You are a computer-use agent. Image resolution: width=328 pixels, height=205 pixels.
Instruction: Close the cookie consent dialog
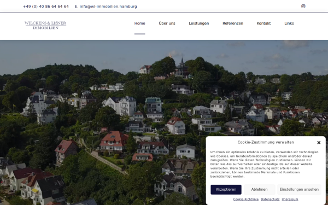pyautogui.click(x=319, y=143)
